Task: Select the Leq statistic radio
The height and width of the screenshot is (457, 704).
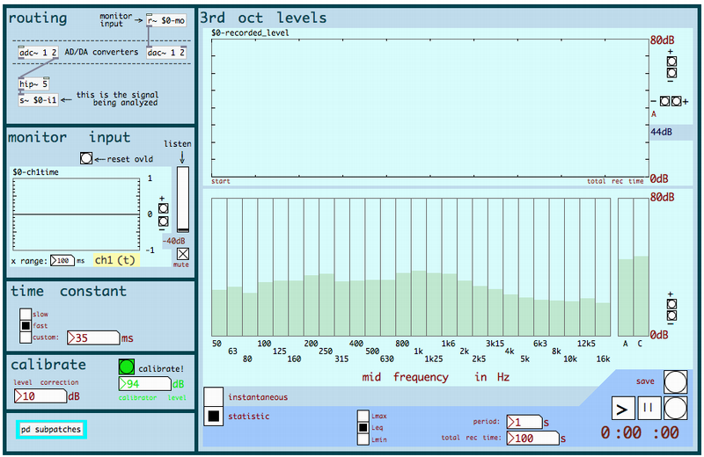Action: pos(363,427)
